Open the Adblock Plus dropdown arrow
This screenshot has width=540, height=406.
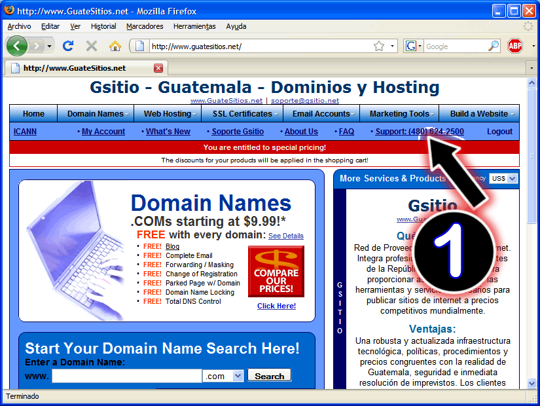point(533,46)
